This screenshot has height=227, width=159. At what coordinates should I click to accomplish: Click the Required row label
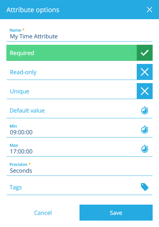[22, 53]
